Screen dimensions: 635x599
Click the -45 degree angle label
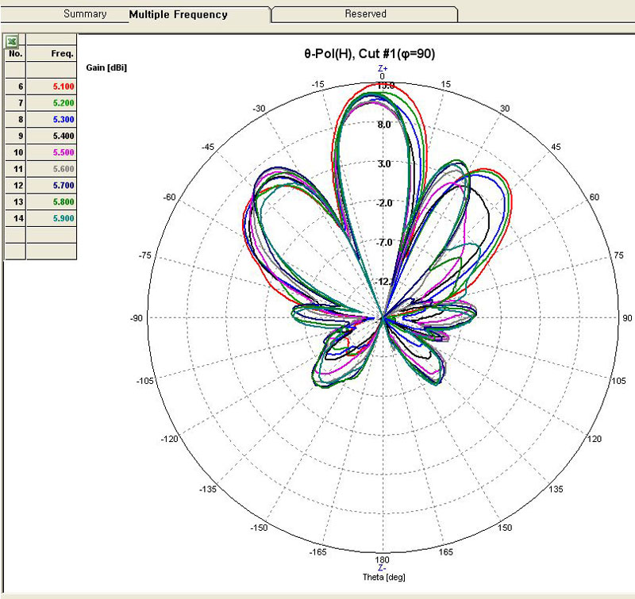point(208,147)
